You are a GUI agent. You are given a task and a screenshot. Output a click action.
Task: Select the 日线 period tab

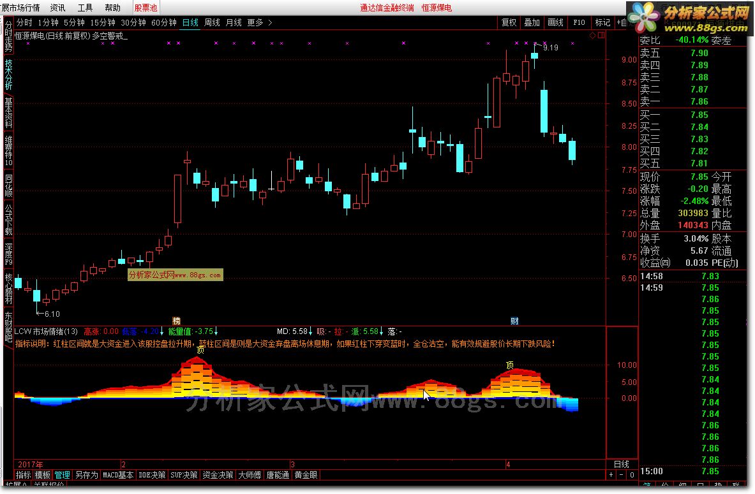(190, 22)
